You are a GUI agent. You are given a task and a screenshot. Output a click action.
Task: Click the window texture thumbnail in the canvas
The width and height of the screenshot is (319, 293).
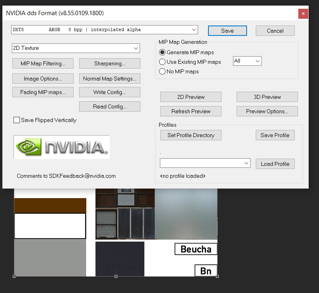tap(125, 214)
